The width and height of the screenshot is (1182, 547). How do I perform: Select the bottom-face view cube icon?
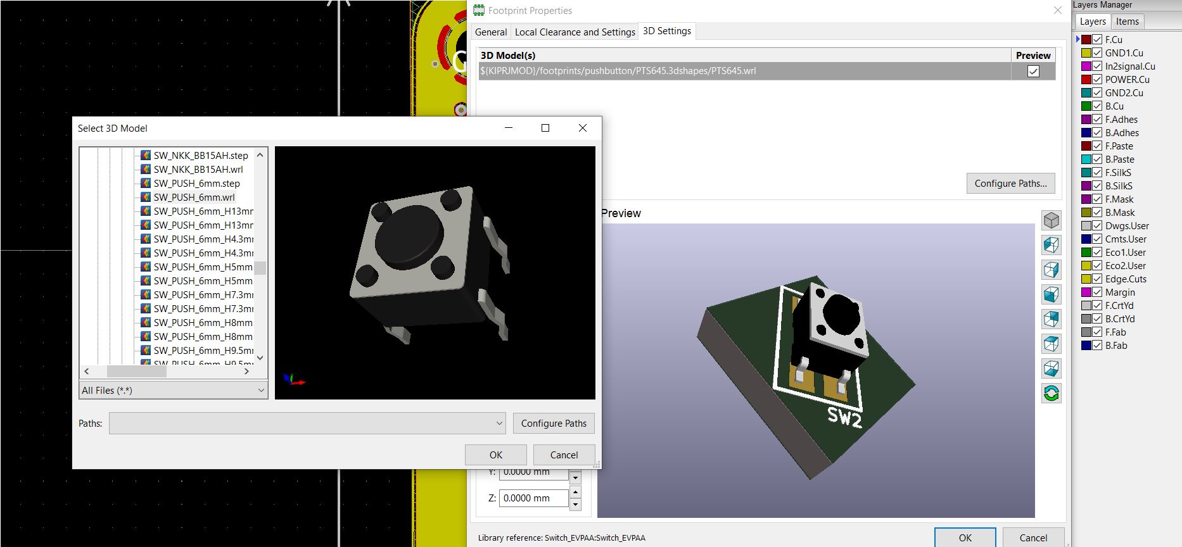[1051, 368]
